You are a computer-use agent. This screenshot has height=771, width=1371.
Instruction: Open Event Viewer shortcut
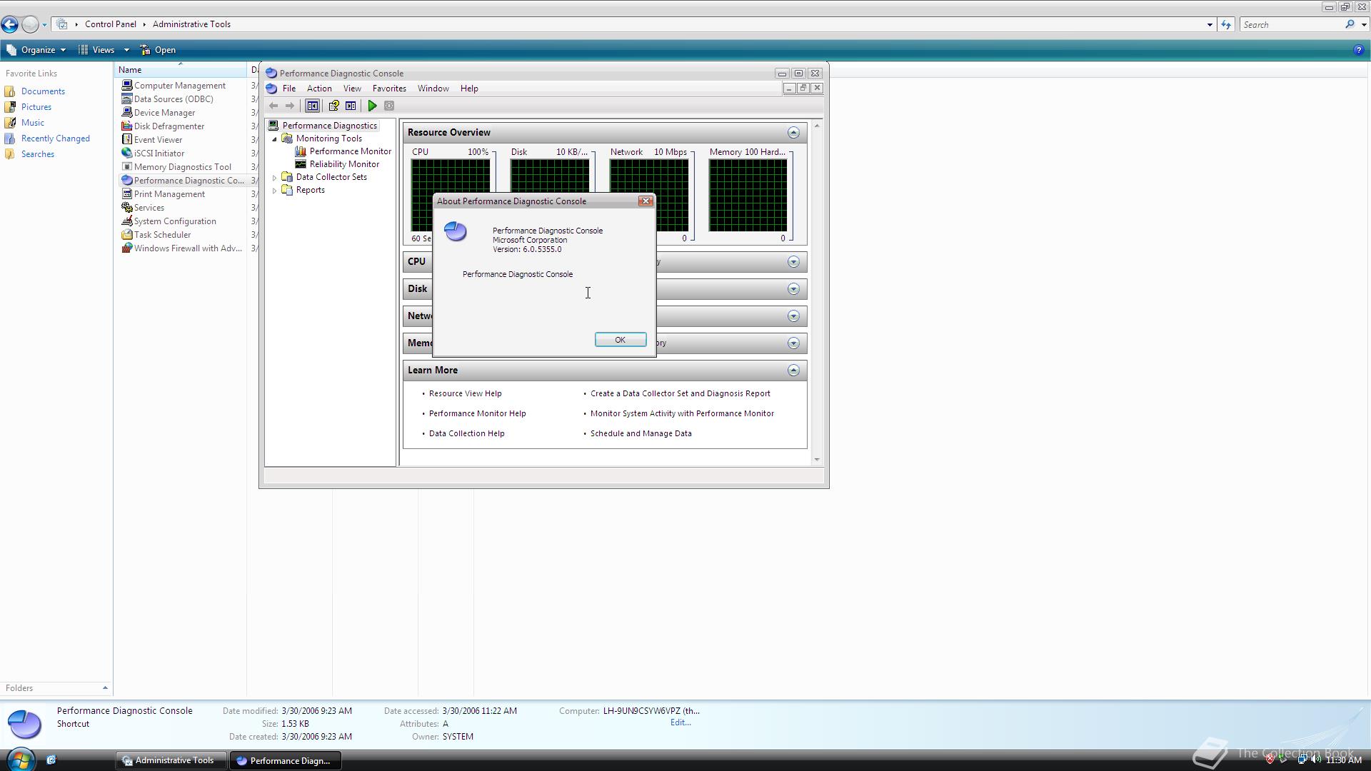click(x=158, y=140)
